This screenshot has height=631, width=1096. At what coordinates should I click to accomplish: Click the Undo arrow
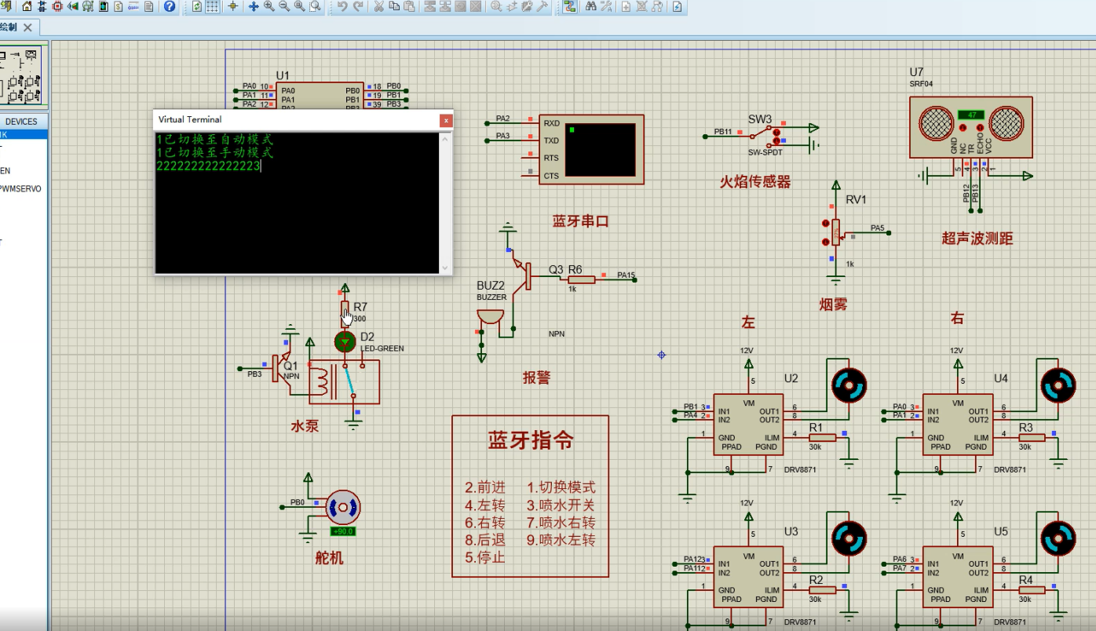coord(342,6)
